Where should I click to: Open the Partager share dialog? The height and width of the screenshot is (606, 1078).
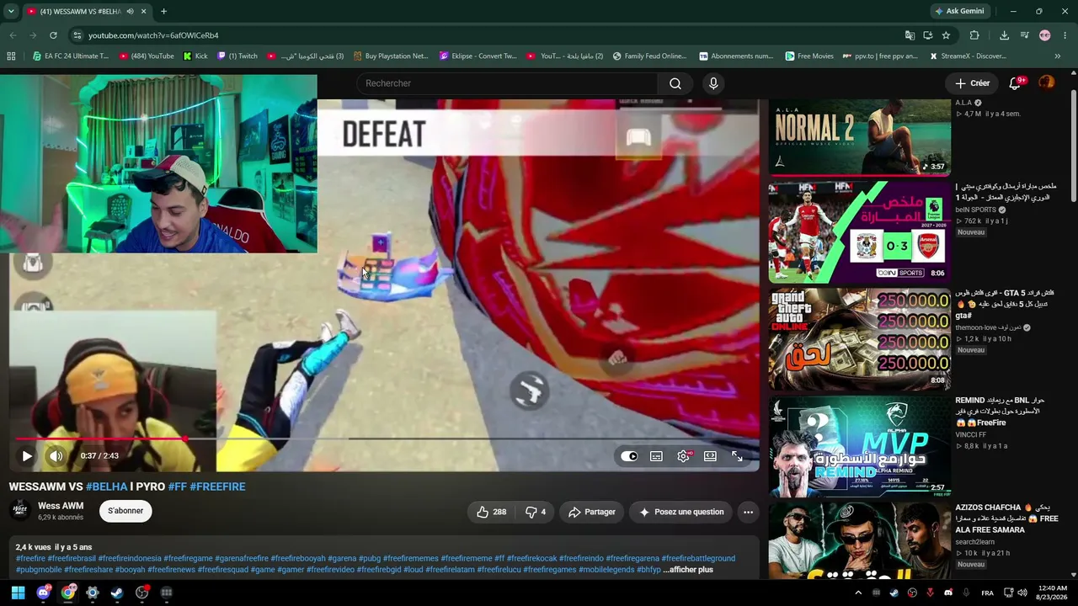(592, 512)
